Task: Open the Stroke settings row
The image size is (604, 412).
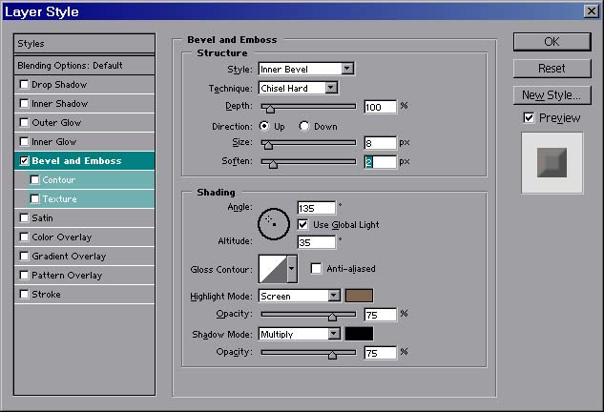Action: (x=84, y=294)
